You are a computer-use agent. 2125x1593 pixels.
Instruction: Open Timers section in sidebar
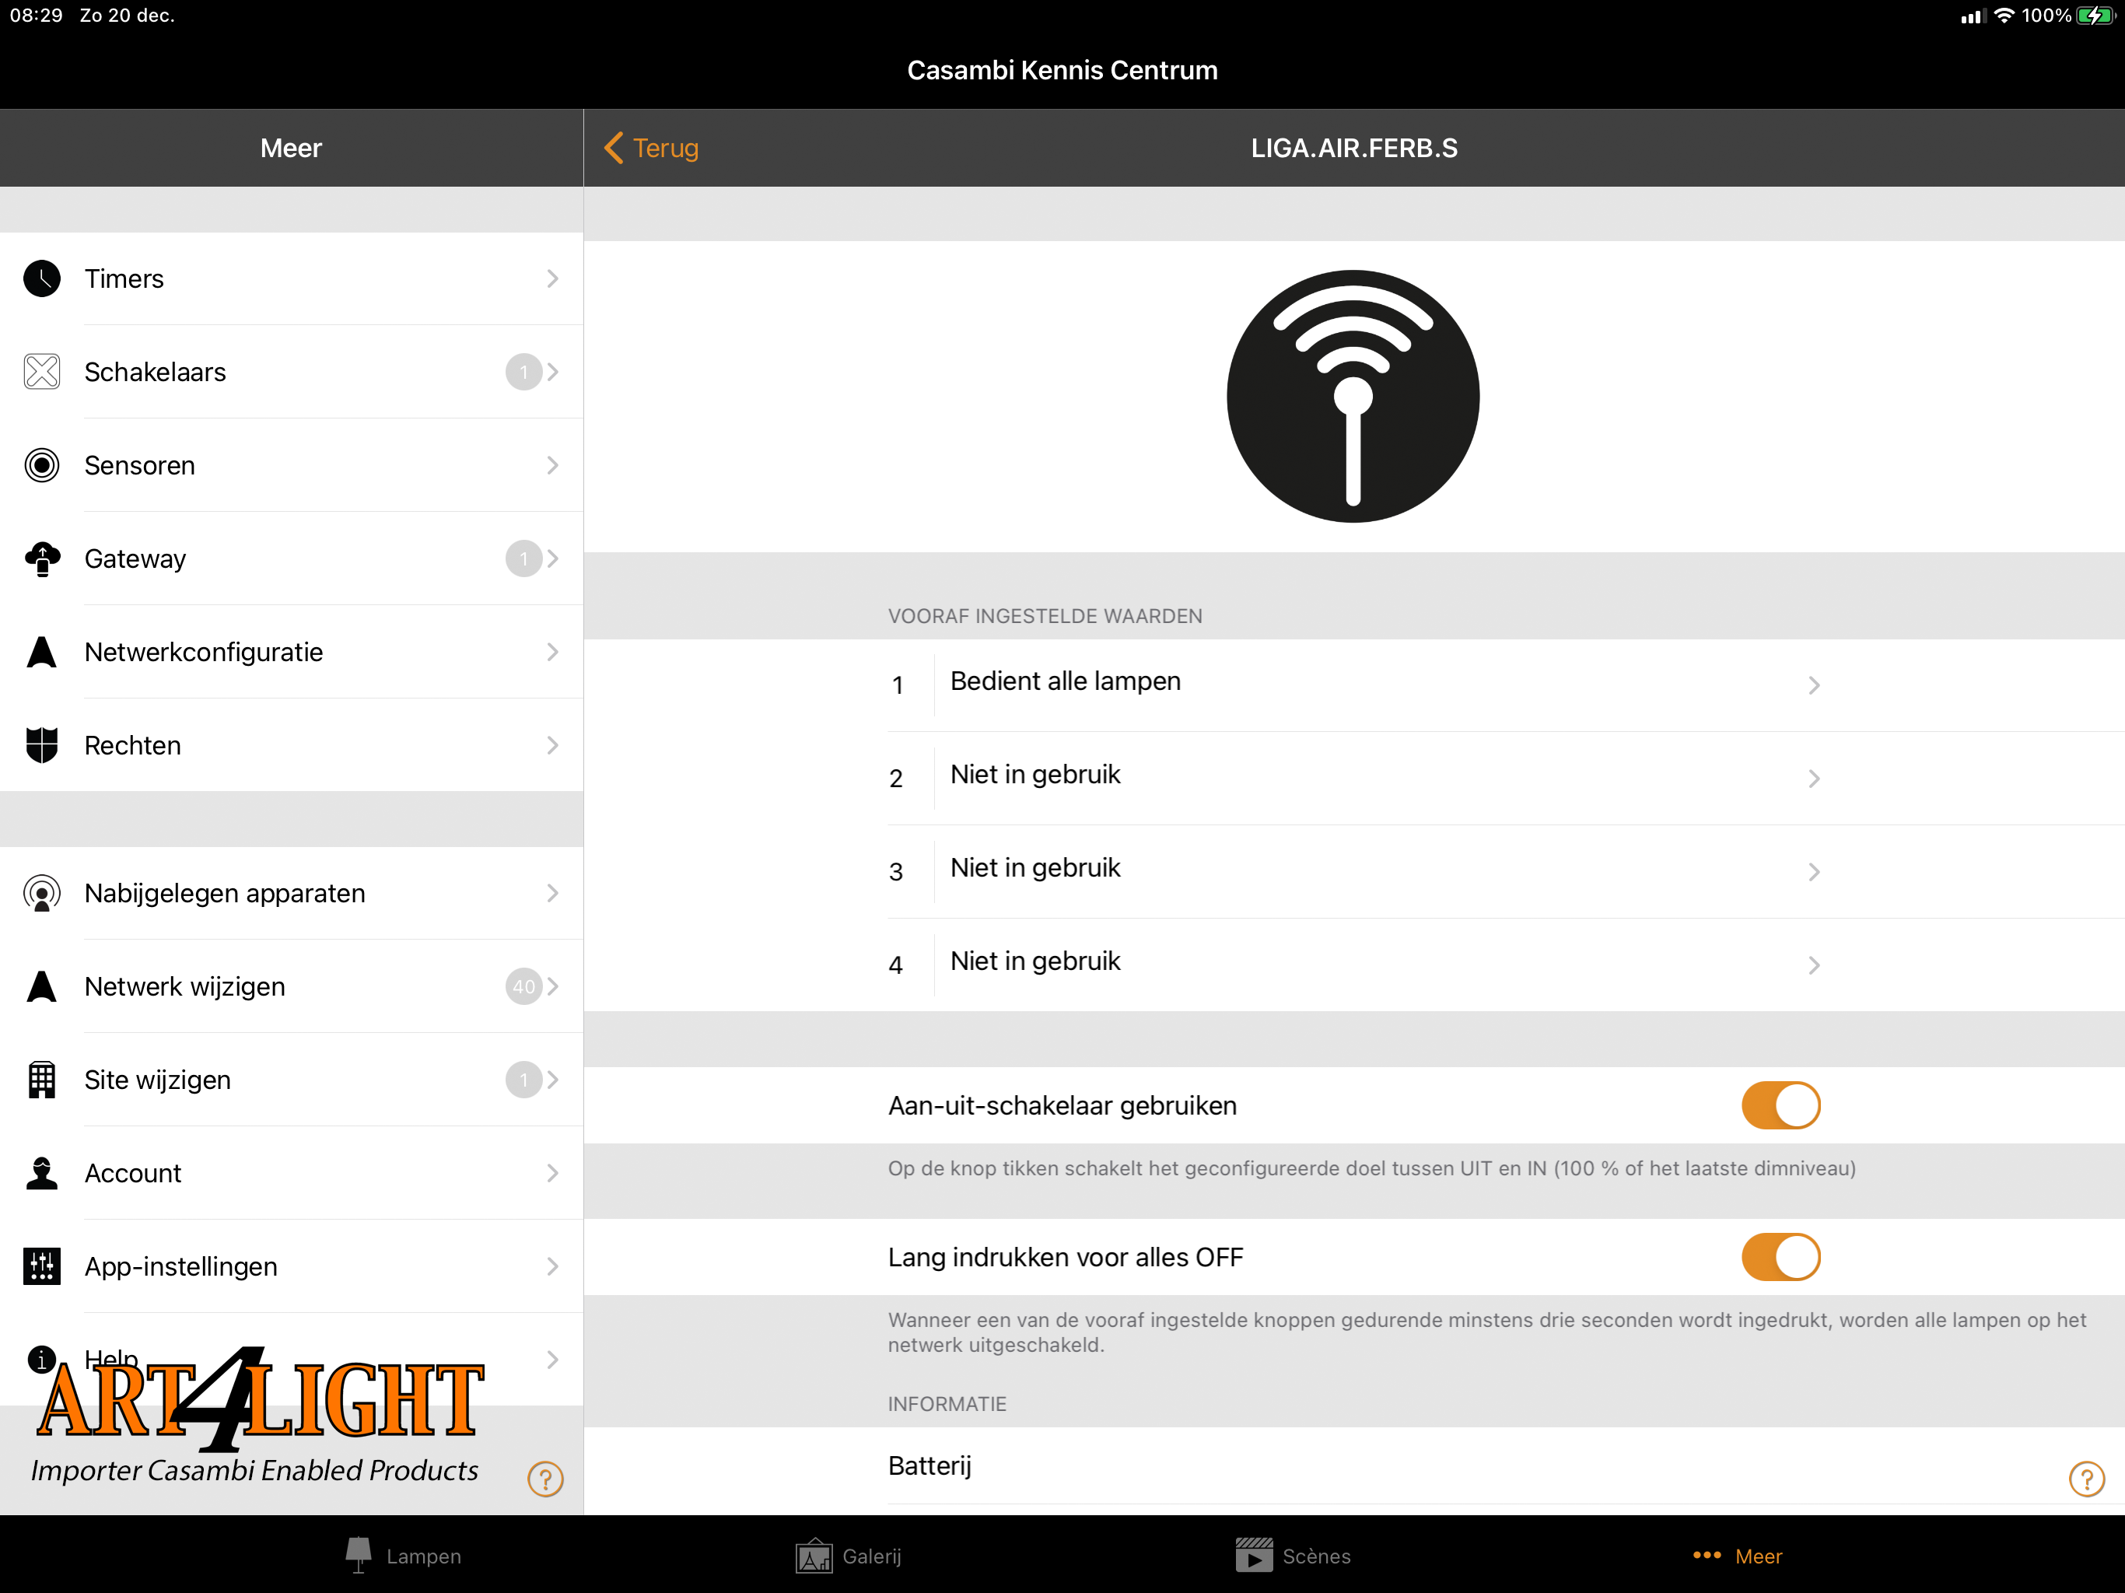pos(292,279)
